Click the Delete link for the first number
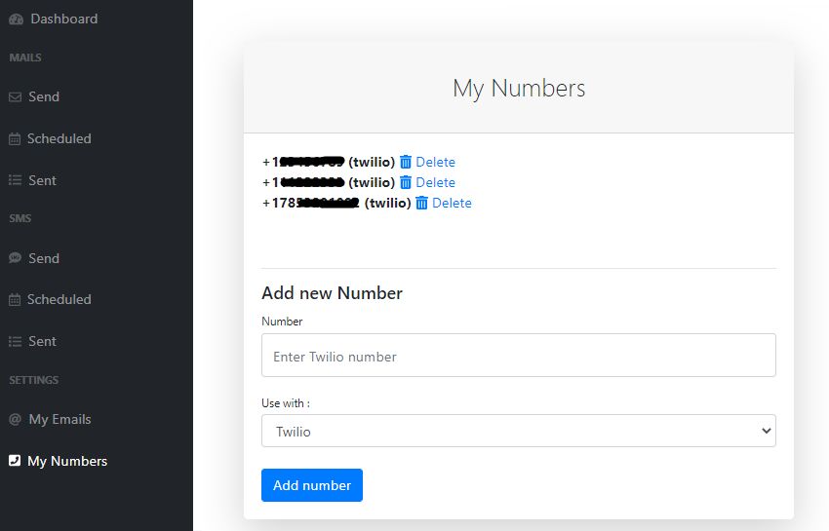The image size is (829, 531). point(435,162)
